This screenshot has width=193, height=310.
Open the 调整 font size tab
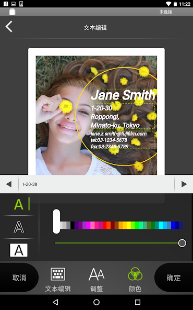(x=96, y=274)
